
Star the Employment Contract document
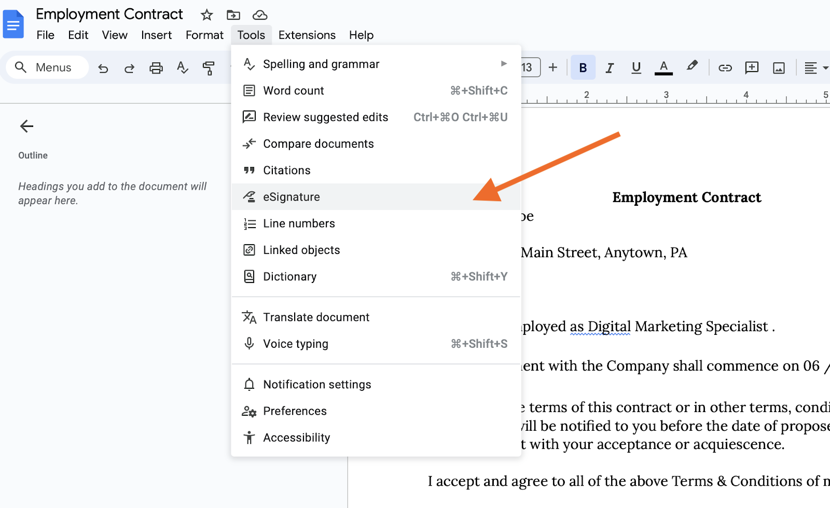pyautogui.click(x=207, y=15)
